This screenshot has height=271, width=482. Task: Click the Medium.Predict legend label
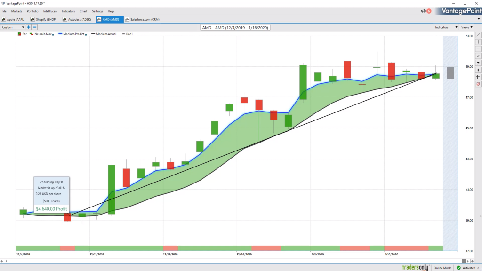(x=74, y=34)
